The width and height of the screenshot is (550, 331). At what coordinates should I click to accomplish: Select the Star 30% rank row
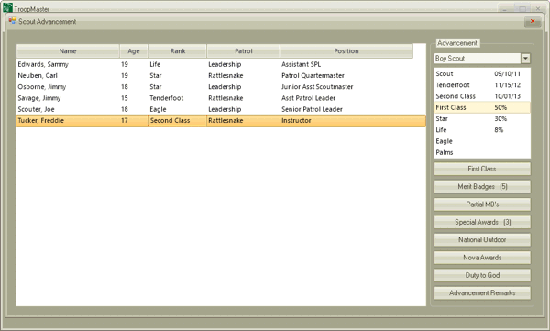tap(482, 118)
